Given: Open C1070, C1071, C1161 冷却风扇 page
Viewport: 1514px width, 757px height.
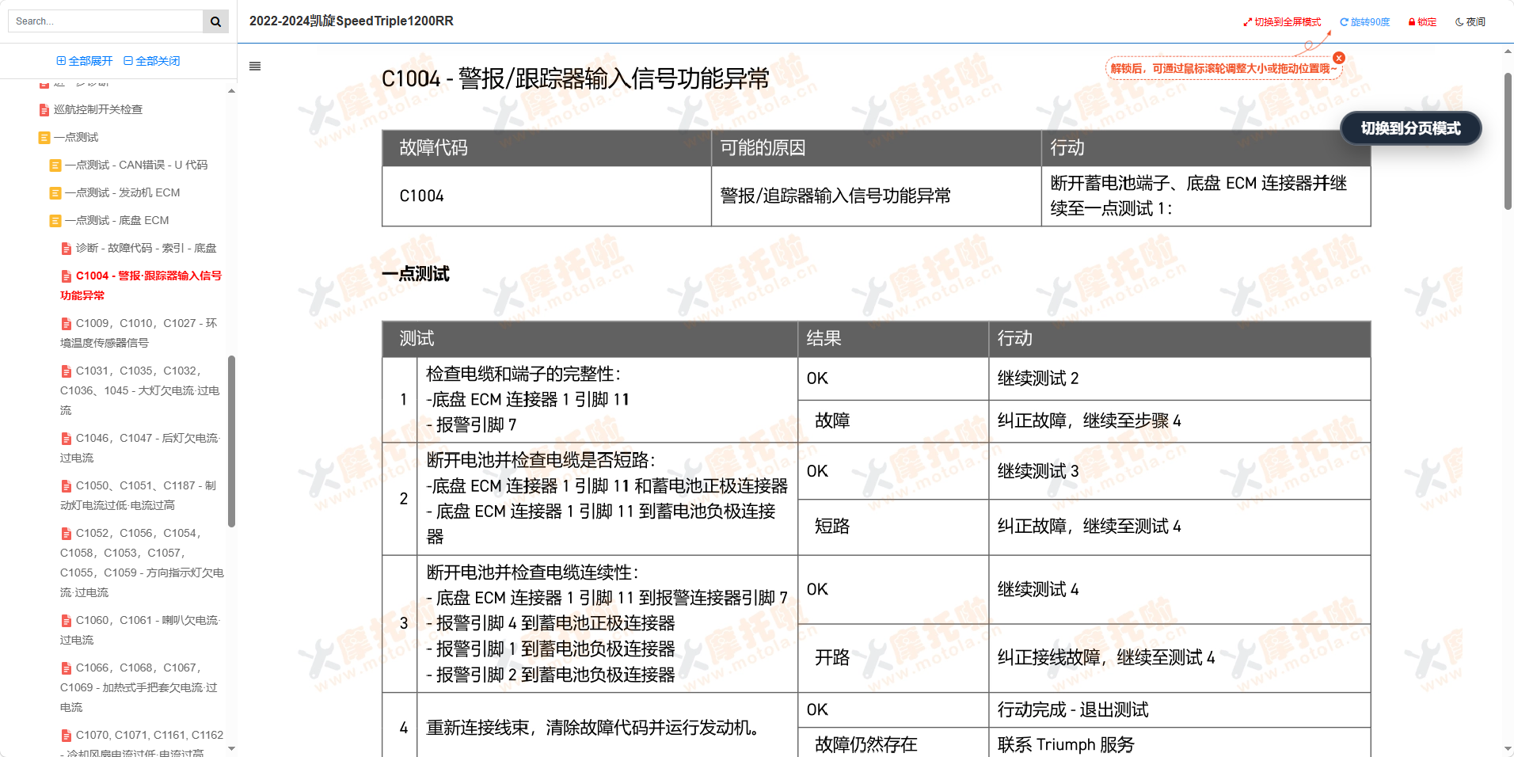Looking at the screenshot, I should tap(142, 743).
